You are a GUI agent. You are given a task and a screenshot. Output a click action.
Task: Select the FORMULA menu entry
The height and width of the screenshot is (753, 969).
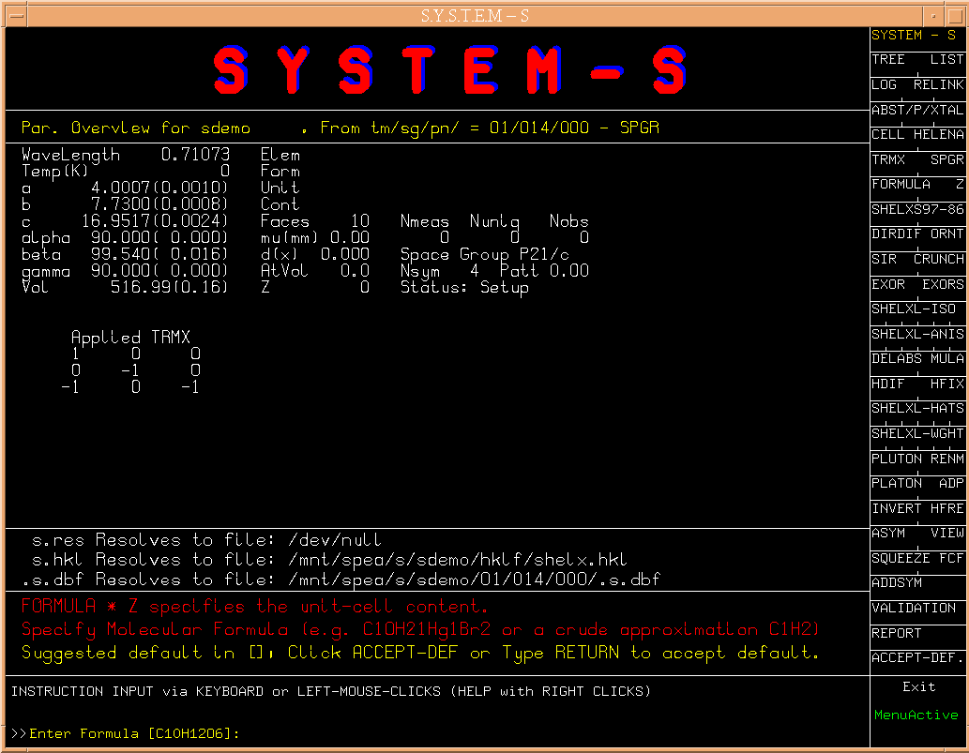click(901, 185)
